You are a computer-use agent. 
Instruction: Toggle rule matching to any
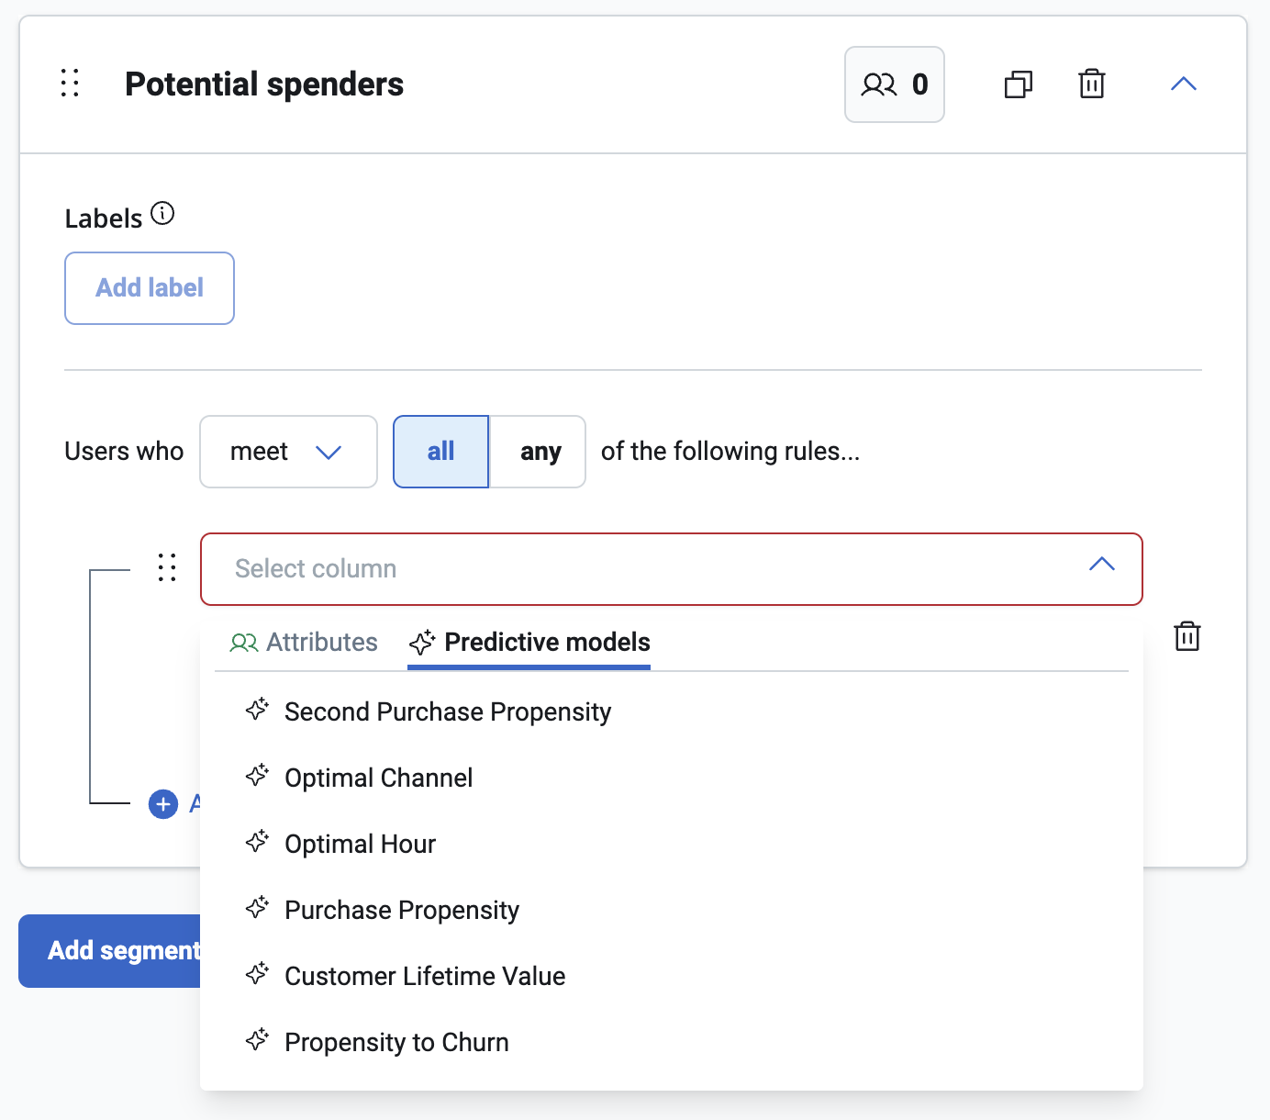click(x=539, y=452)
